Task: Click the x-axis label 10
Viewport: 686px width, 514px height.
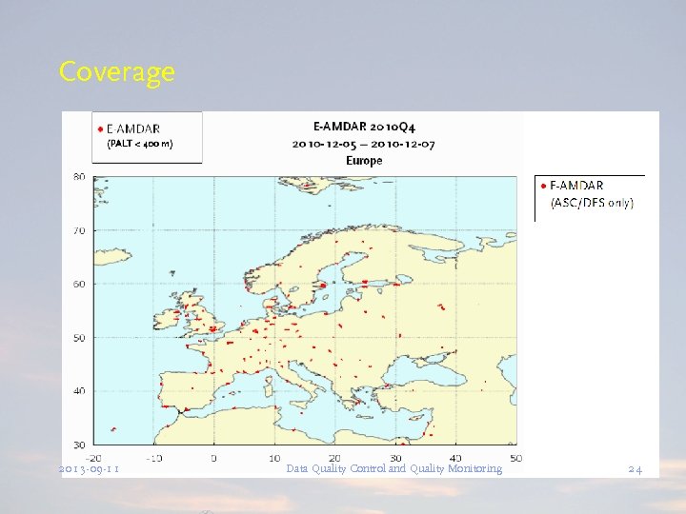Action: tap(274, 458)
